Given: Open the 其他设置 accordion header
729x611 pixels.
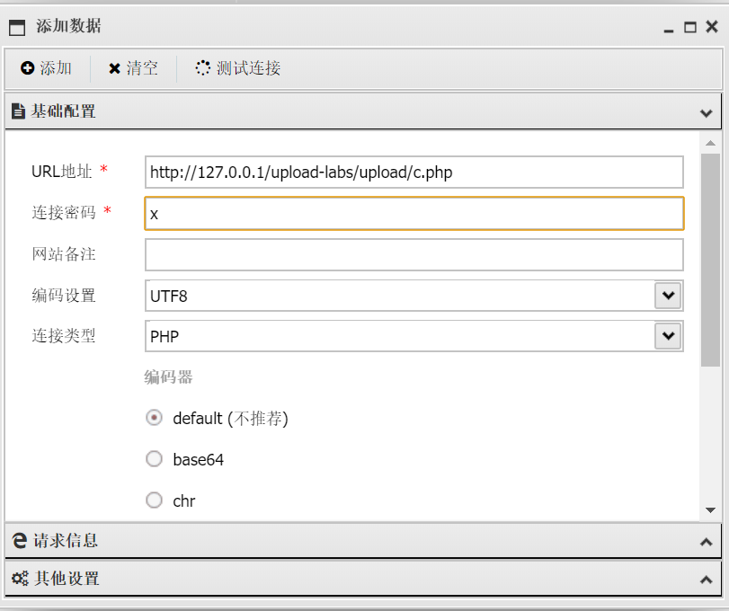Looking at the screenshot, I should [x=363, y=579].
